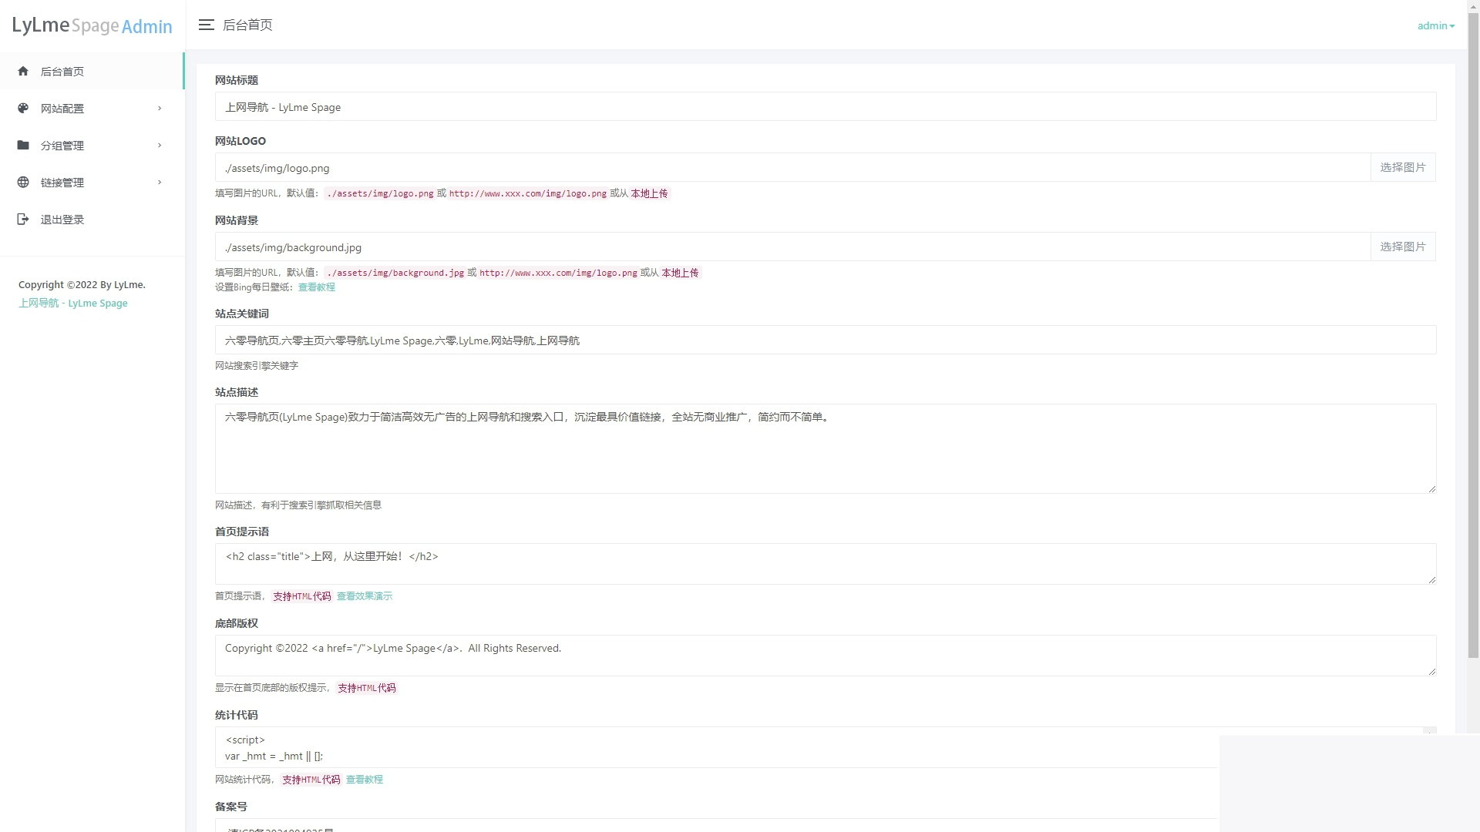
Task: Open the 查看效果演示 link
Action: [x=364, y=596]
